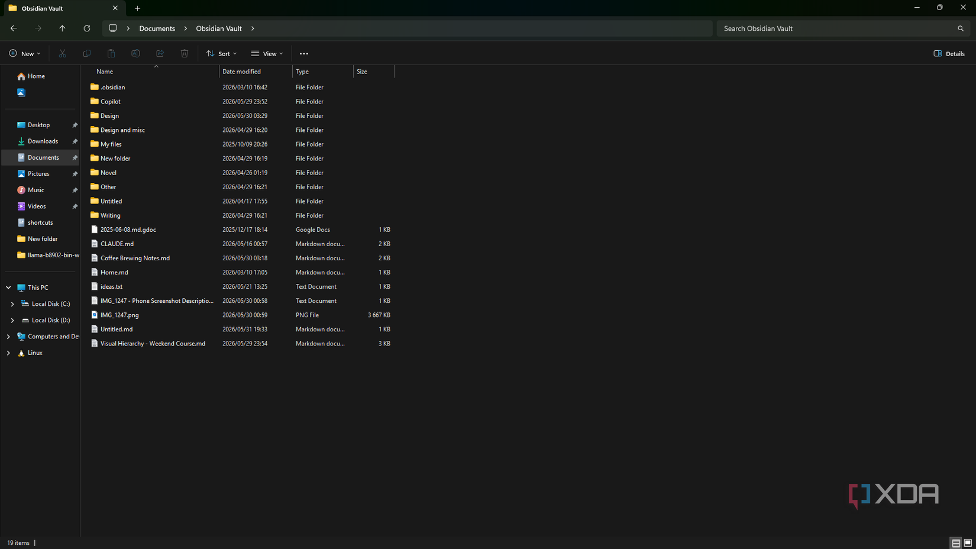Click the Cut scissors icon
Viewport: 976px width, 549px height.
(x=62, y=53)
